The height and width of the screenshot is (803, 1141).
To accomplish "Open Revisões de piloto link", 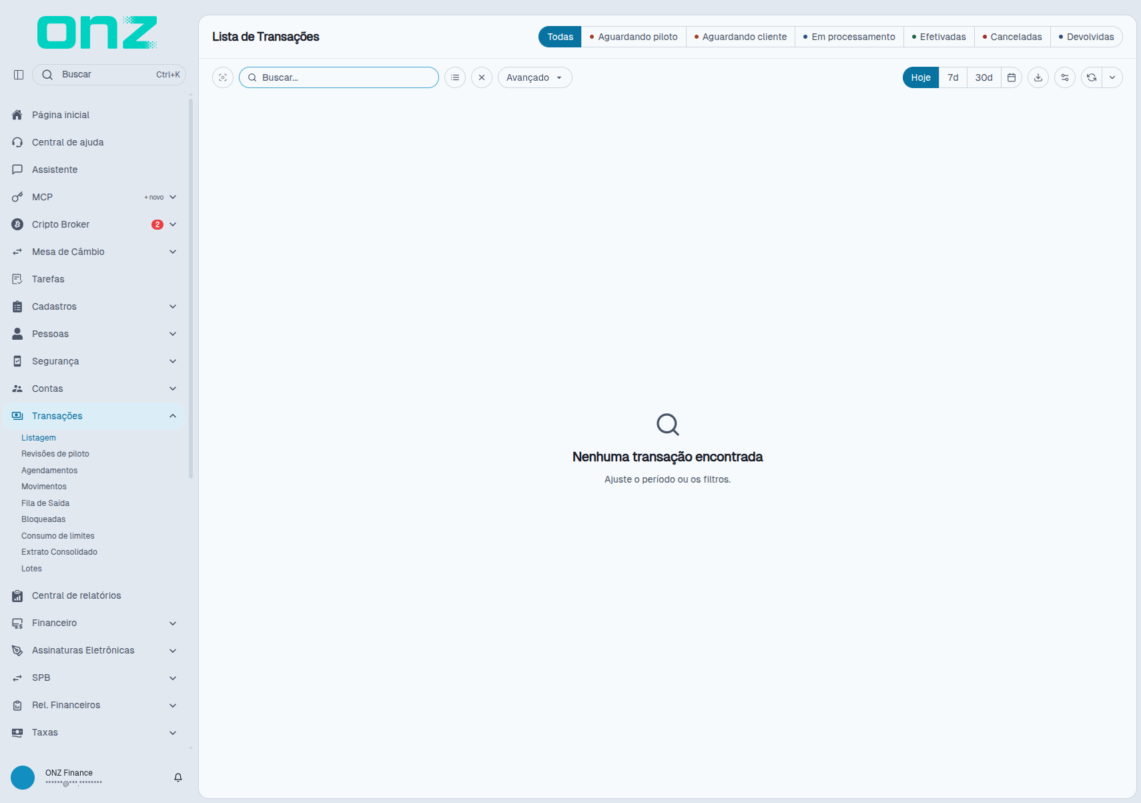I will coord(55,454).
